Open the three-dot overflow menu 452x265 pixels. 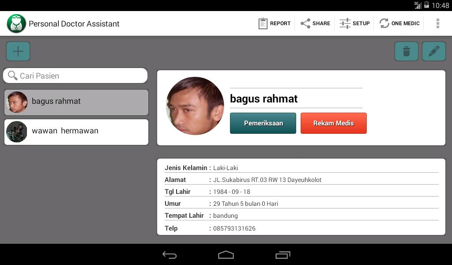click(437, 23)
